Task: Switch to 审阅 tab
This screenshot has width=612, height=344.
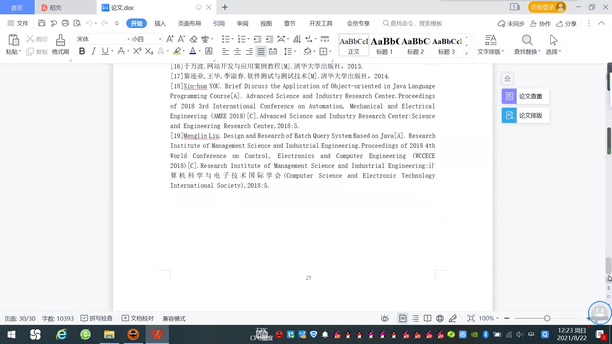Action: click(242, 24)
